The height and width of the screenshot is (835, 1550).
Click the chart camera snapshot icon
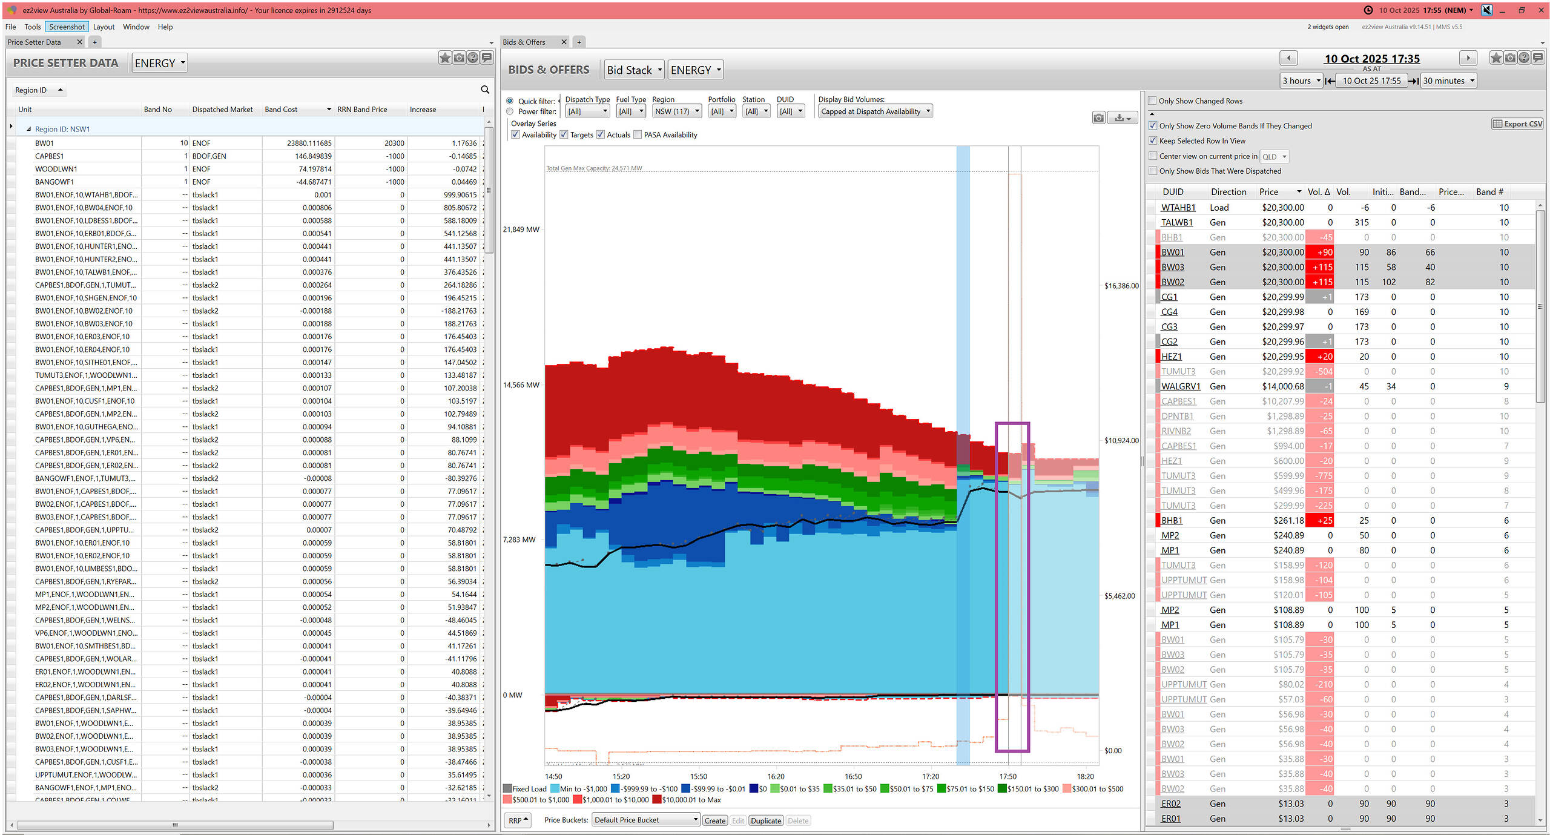1098,118
